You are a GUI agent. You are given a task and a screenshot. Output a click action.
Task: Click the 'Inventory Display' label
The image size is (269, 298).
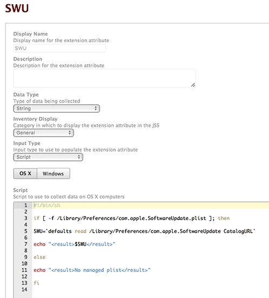coord(35,119)
